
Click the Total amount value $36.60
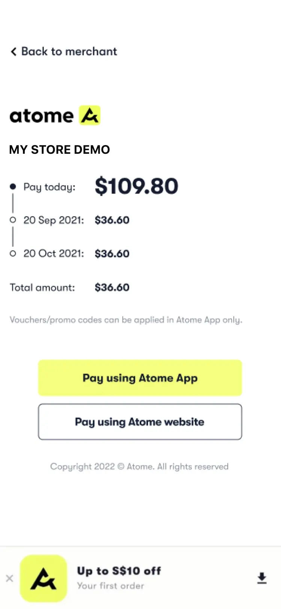(x=112, y=287)
